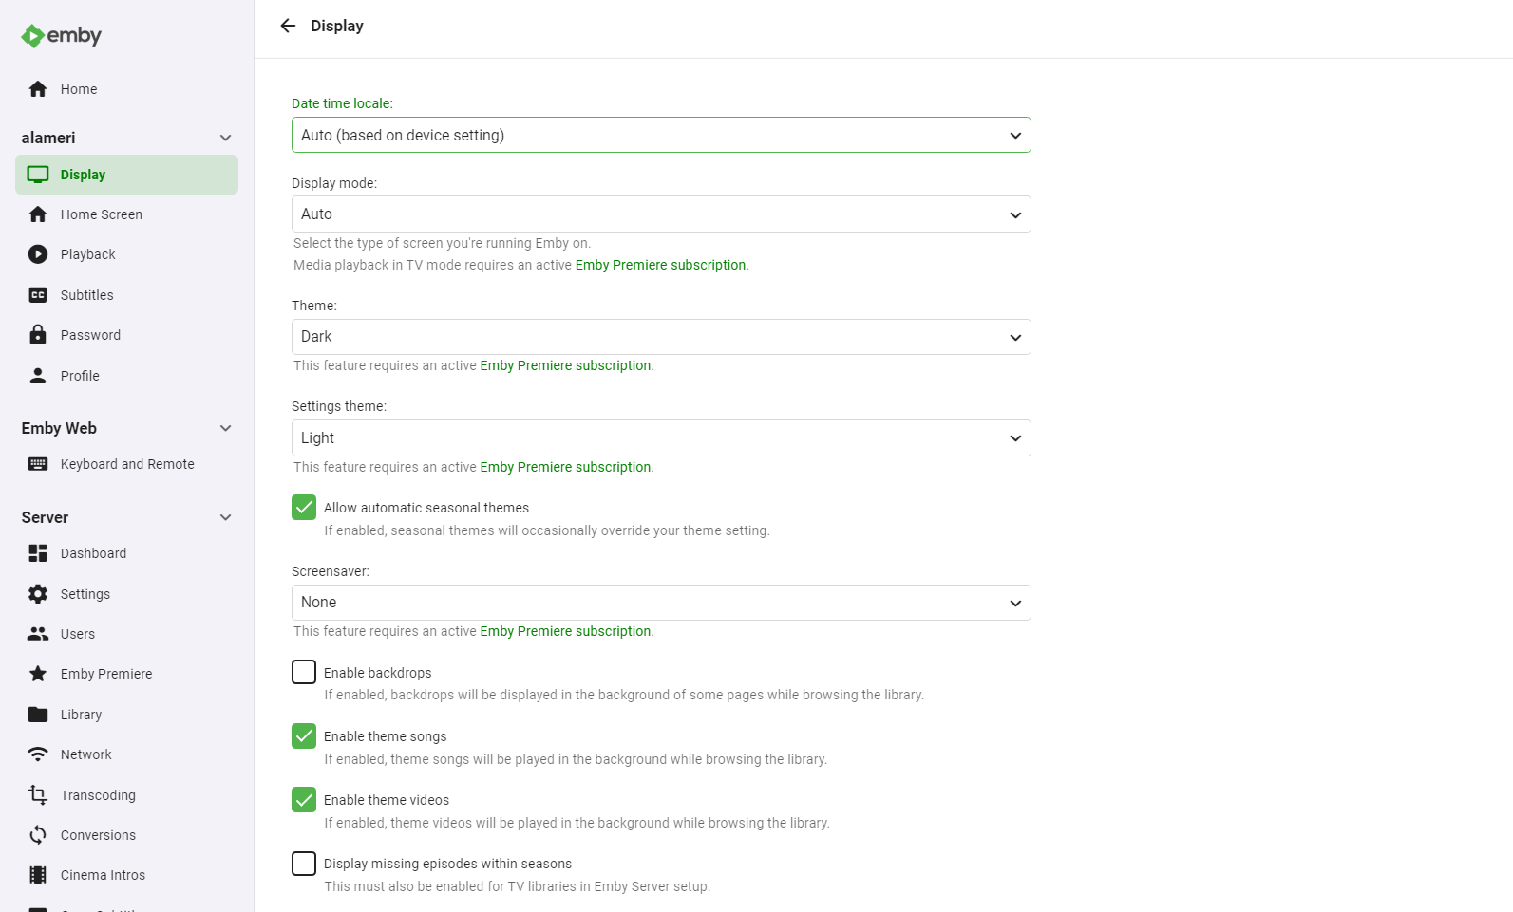The height and width of the screenshot is (912, 1513).
Task: Open the Date time locale dropdown
Action: pos(660,135)
